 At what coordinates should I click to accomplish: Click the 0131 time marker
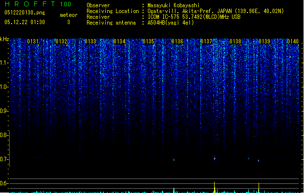(33, 41)
